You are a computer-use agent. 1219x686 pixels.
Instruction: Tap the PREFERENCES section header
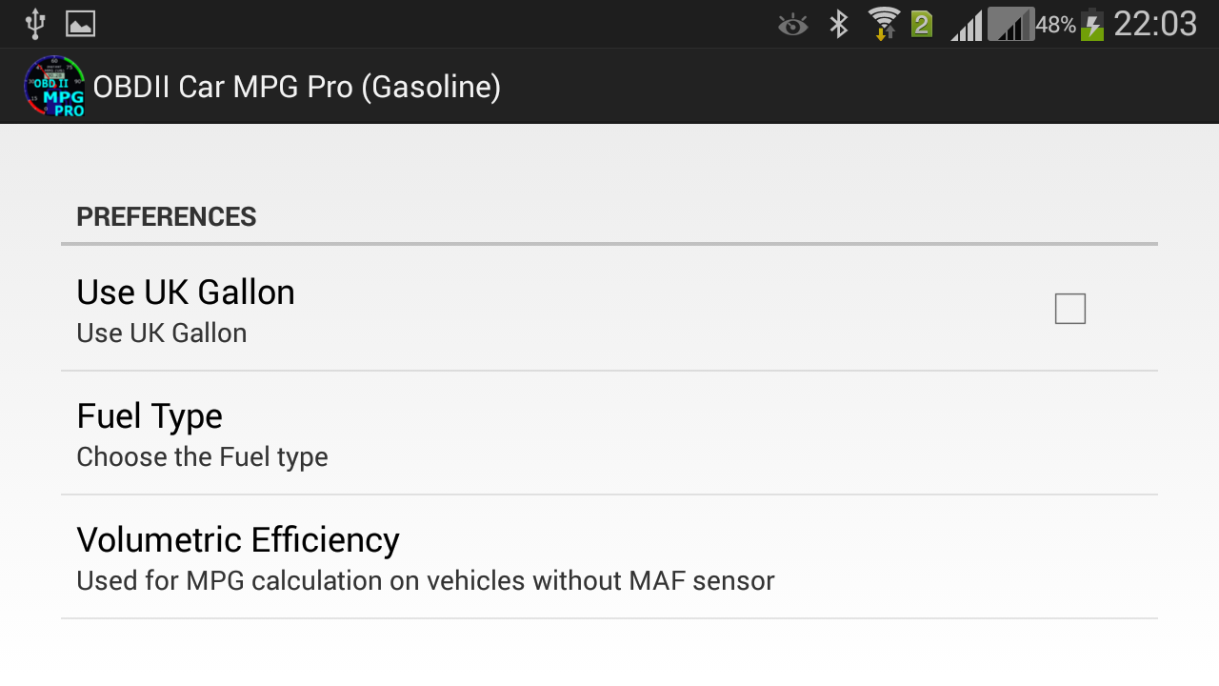pyautogui.click(x=167, y=217)
